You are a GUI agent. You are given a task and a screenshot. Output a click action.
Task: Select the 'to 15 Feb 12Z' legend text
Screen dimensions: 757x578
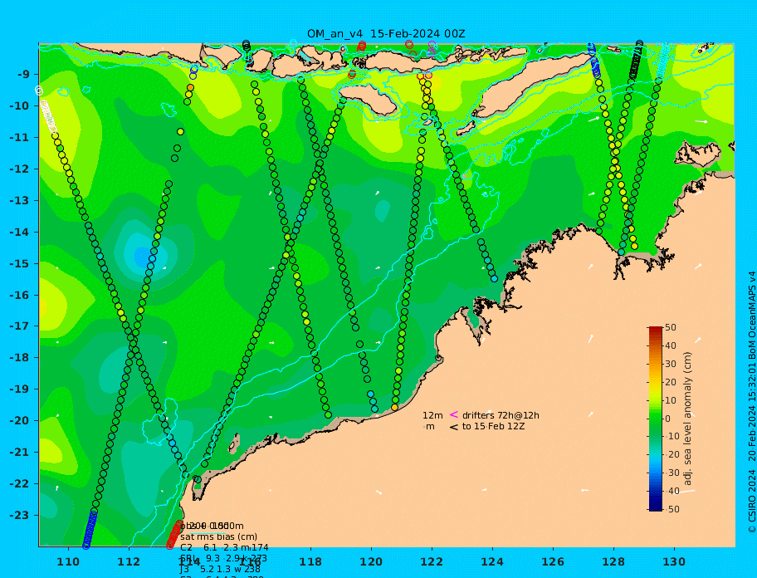[x=493, y=426]
